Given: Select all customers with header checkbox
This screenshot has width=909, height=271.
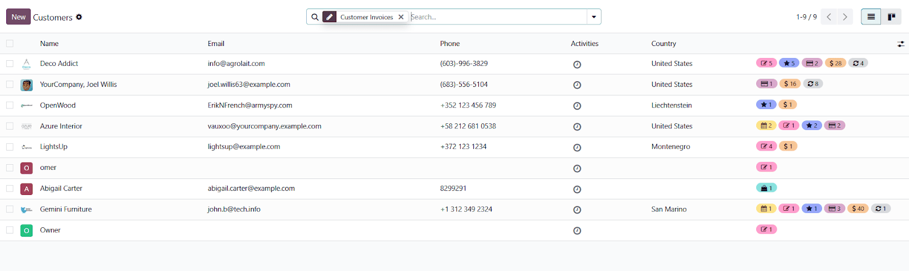Looking at the screenshot, I should tap(10, 43).
